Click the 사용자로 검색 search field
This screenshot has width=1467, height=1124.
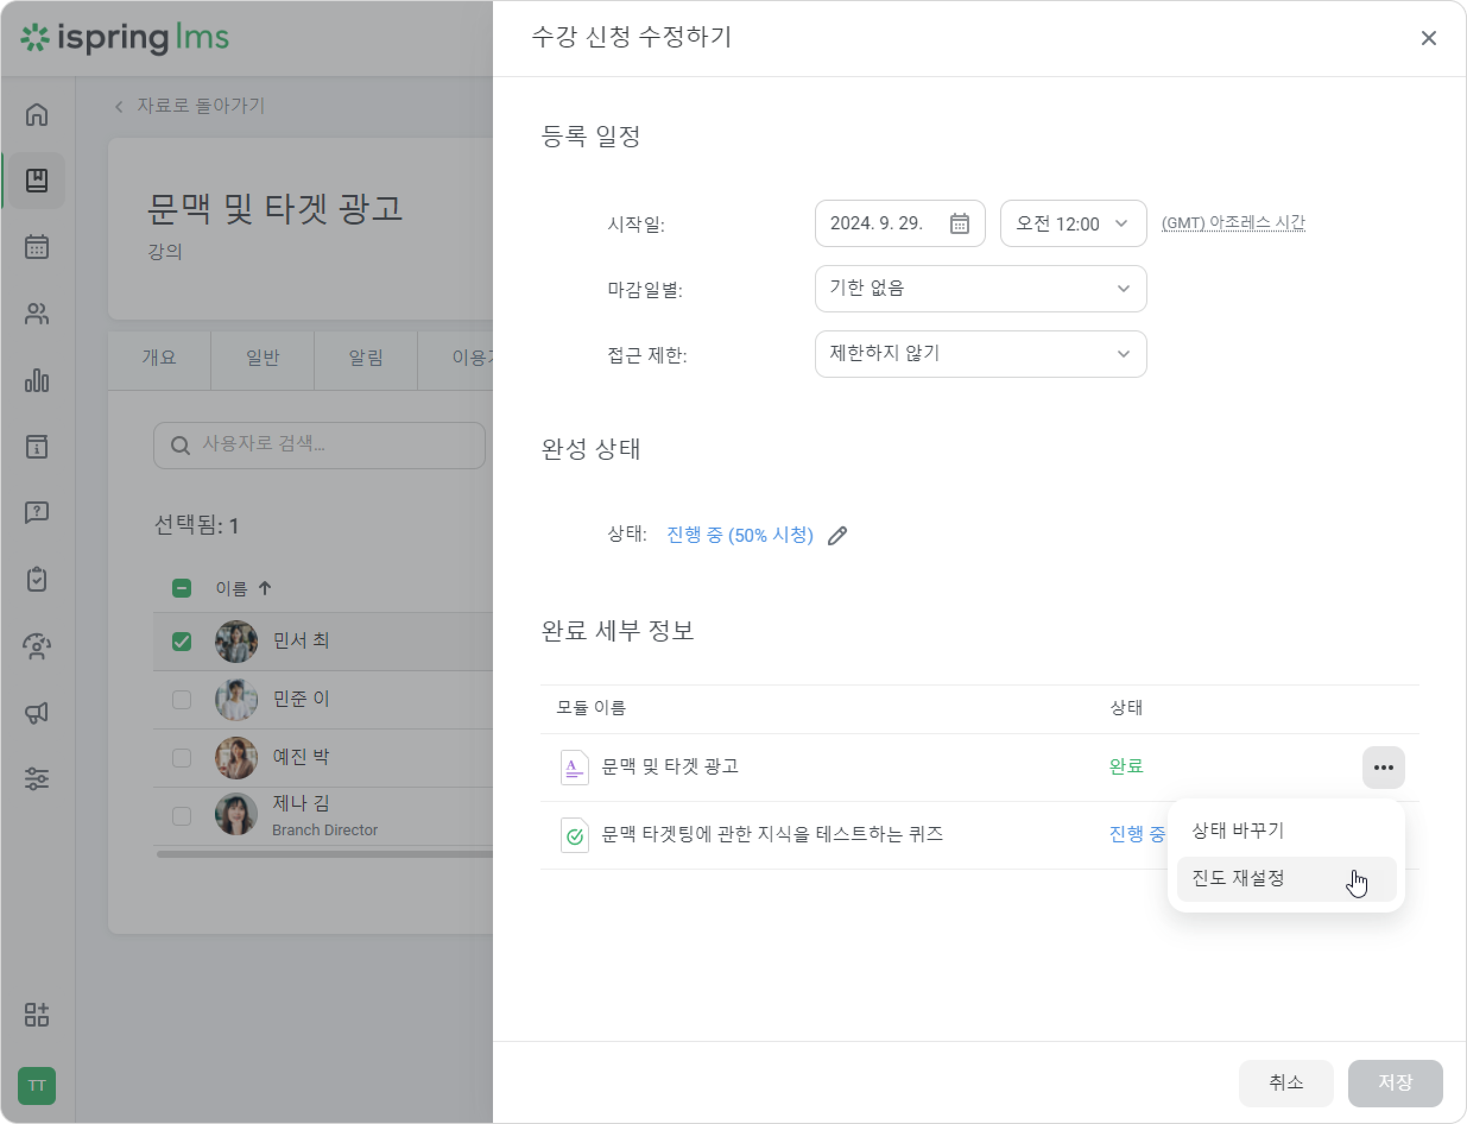pos(319,445)
